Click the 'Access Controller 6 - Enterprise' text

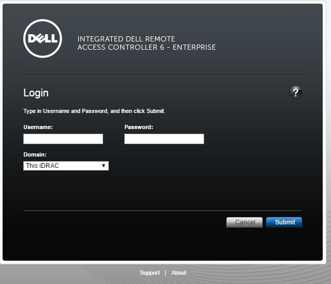click(147, 47)
